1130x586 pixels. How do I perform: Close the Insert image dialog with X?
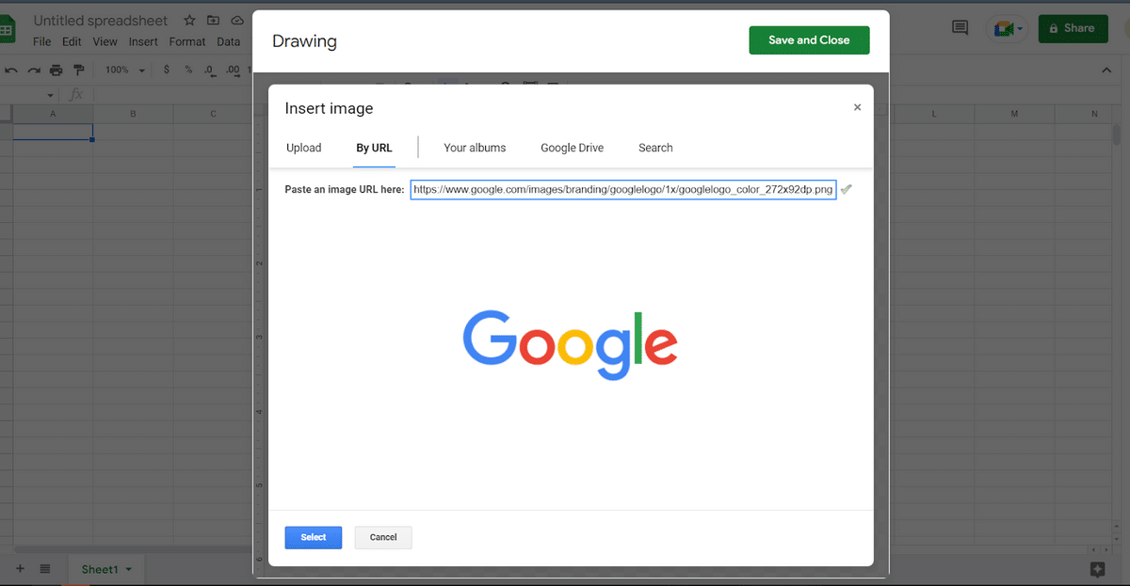pos(857,107)
